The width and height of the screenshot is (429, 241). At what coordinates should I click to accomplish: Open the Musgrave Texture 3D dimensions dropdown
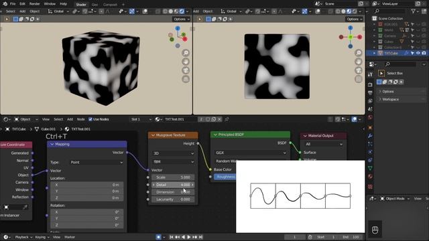tap(173, 153)
